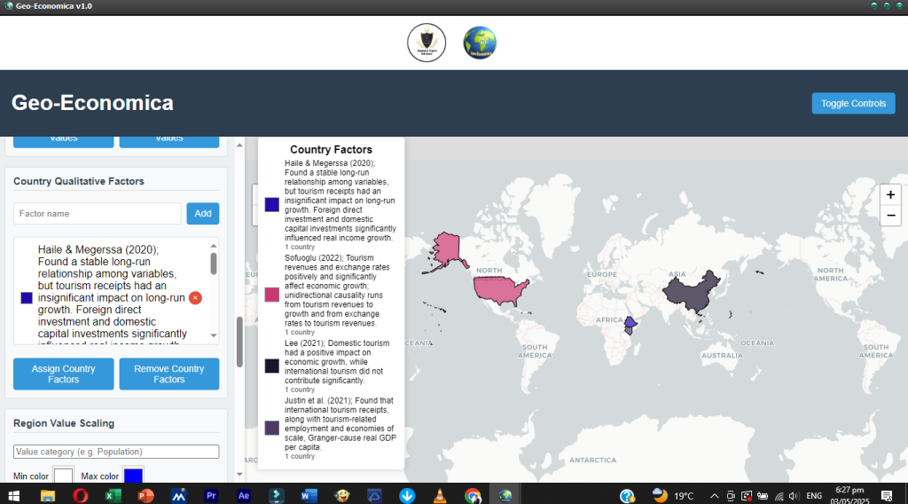Screen dimensions: 908x504
Task: Click the globe logo in the header
Action: tap(480, 43)
